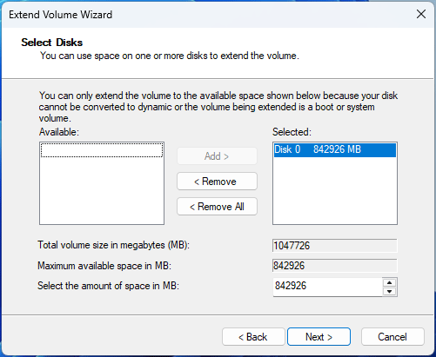The image size is (436, 357).
Task: Go back with the < Back button
Action: click(x=253, y=336)
